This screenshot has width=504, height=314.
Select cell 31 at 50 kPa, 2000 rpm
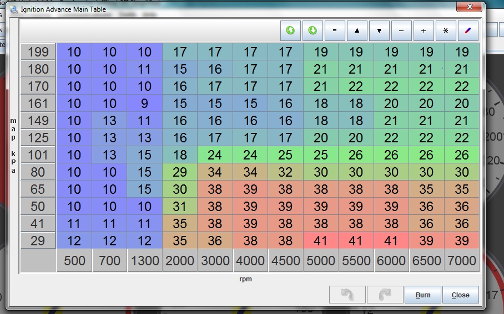tap(180, 206)
